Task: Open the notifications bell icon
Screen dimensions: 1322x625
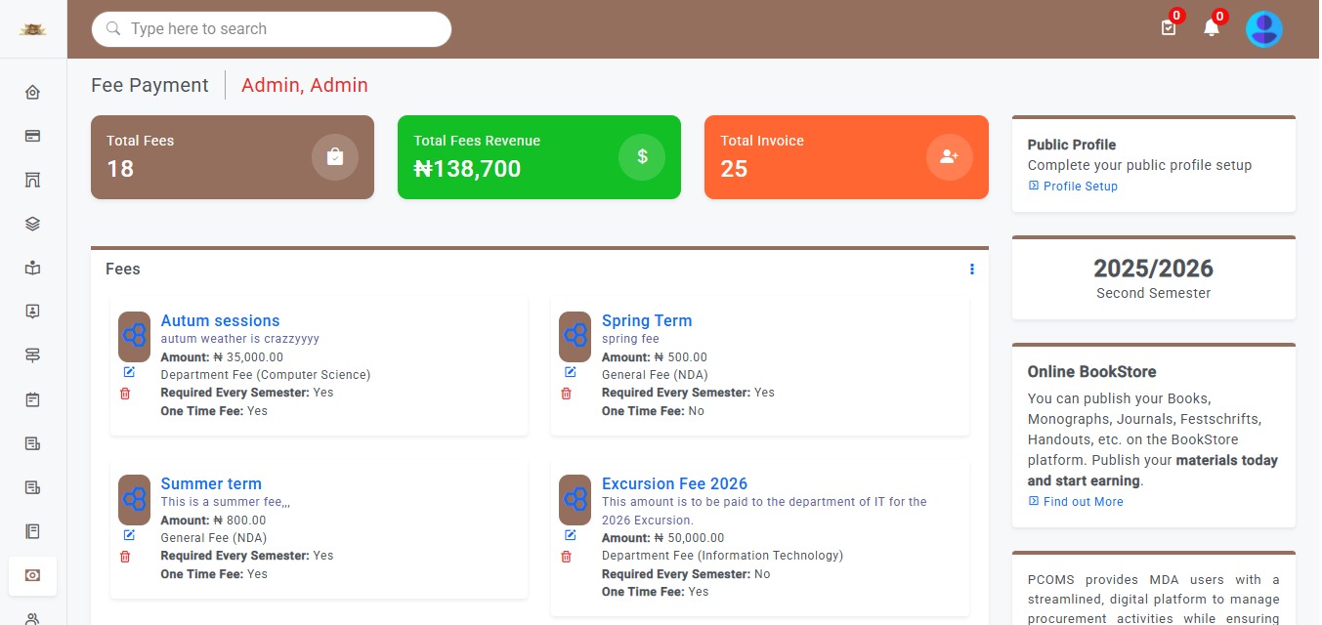Action: [1212, 28]
